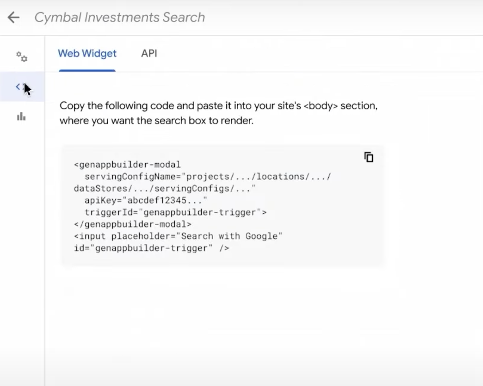
Task: Click the instruction text about the body section
Action: pos(218,113)
